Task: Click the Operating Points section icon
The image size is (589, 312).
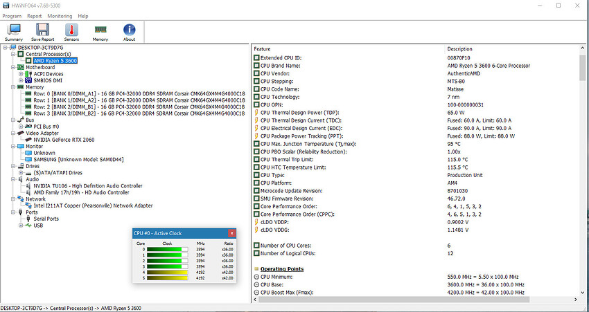Action: [x=256, y=269]
